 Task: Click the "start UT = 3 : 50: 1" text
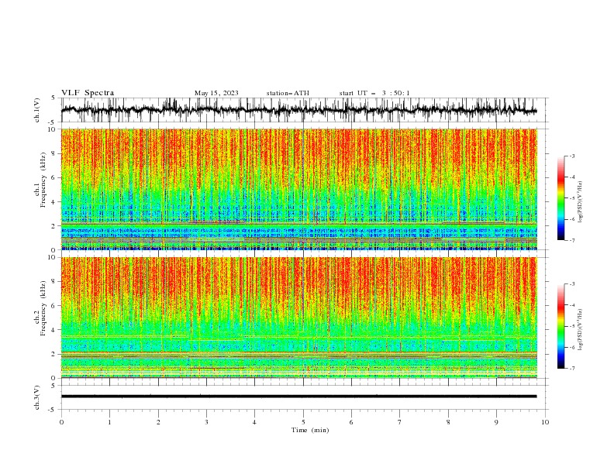coord(374,93)
